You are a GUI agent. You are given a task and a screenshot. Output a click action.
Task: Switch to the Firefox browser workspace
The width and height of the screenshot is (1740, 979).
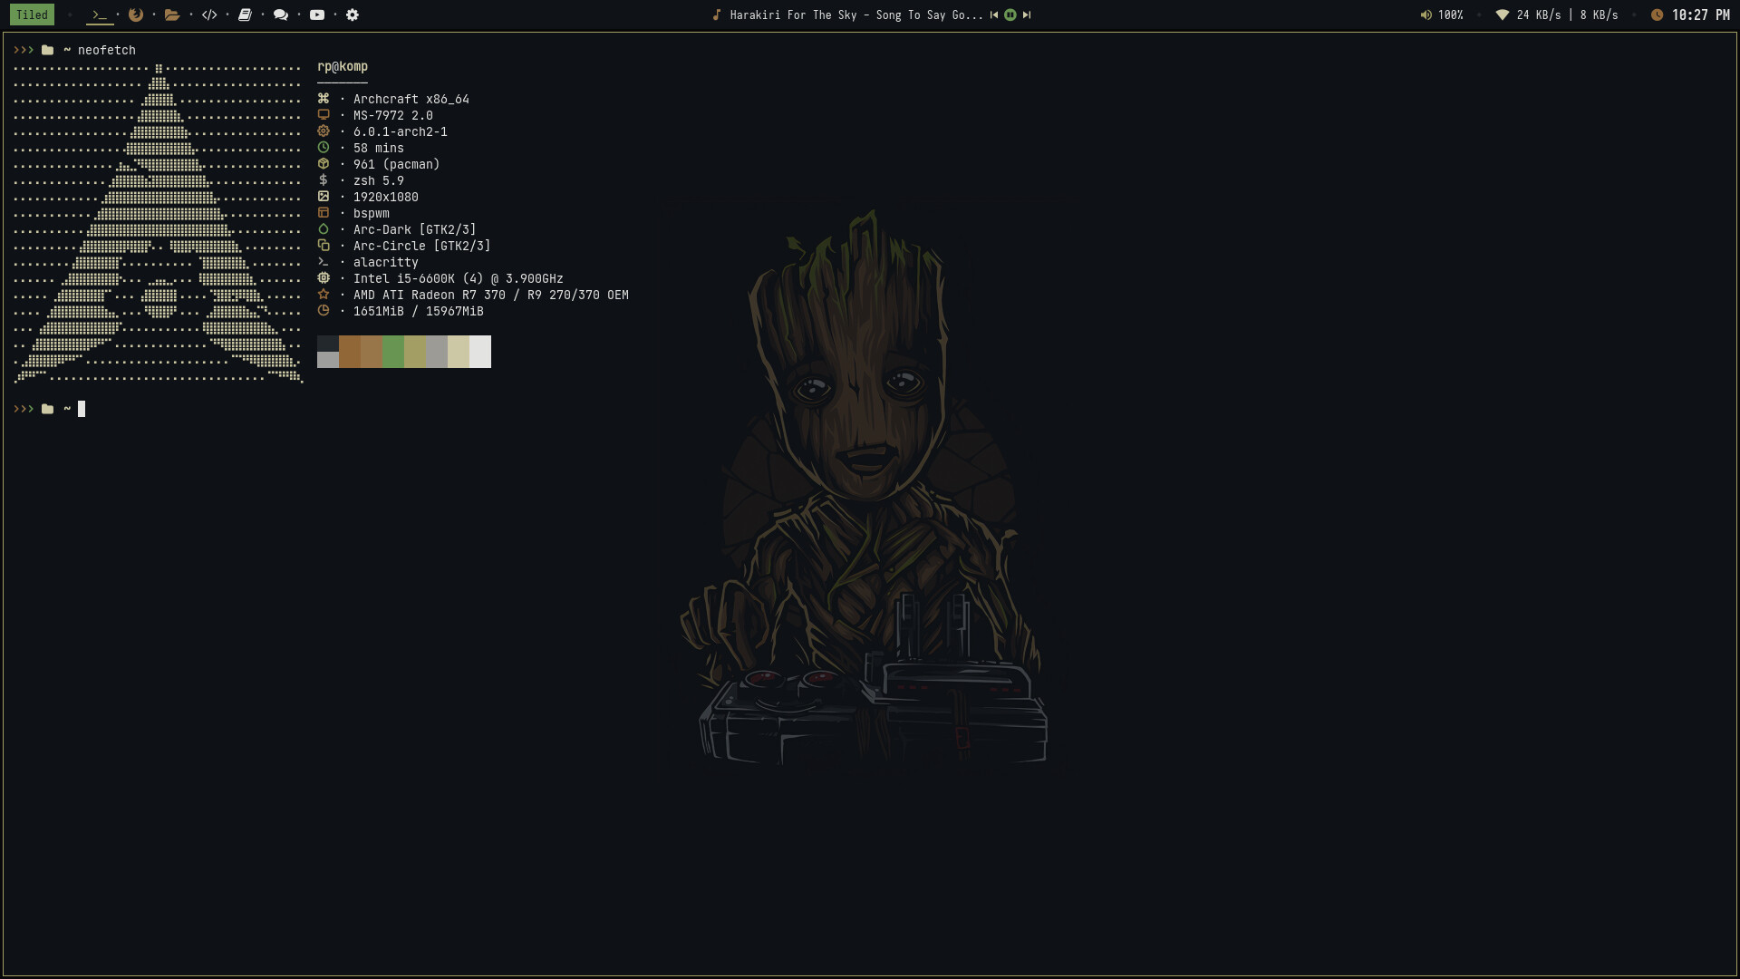tap(136, 15)
